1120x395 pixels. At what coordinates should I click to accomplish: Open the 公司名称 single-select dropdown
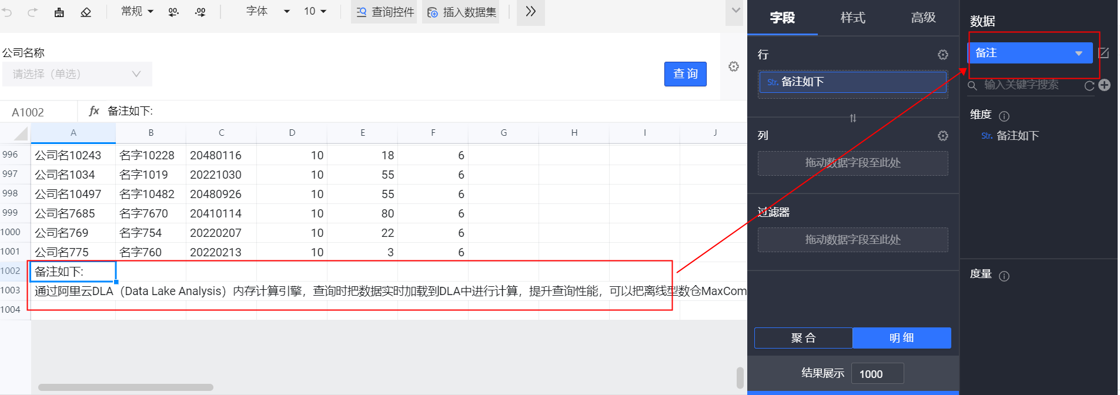point(77,74)
